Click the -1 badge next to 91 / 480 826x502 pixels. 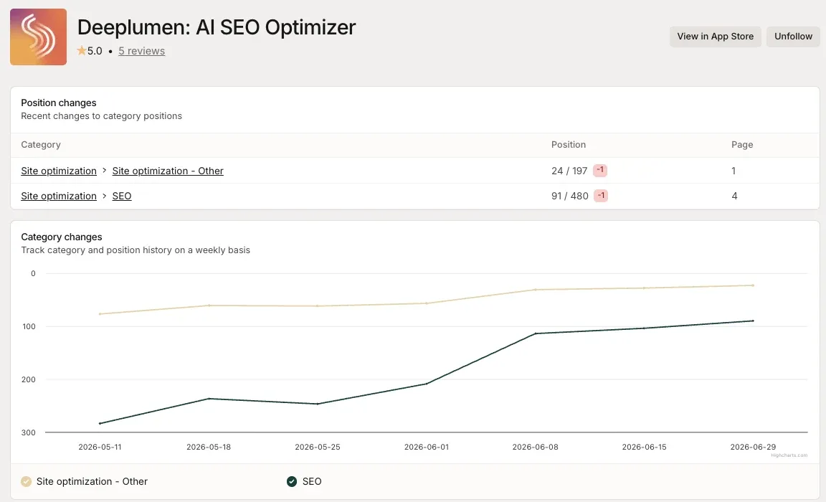[601, 196]
